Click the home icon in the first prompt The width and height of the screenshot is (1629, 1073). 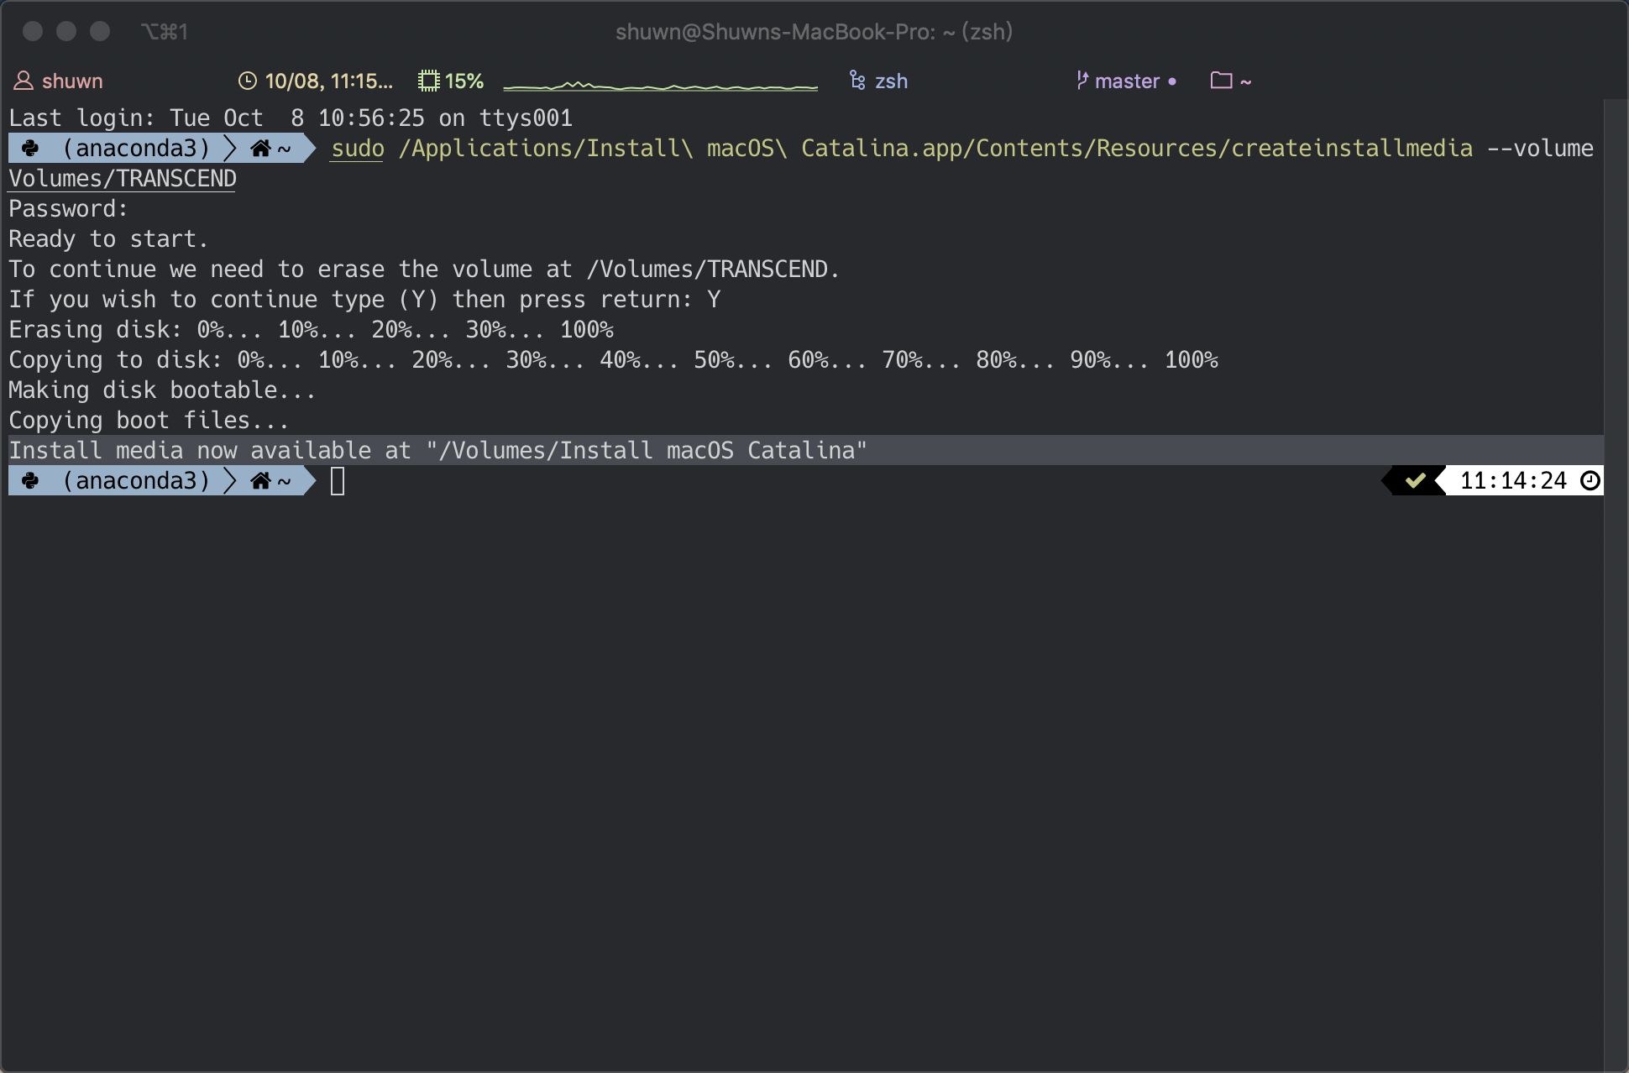tap(260, 149)
